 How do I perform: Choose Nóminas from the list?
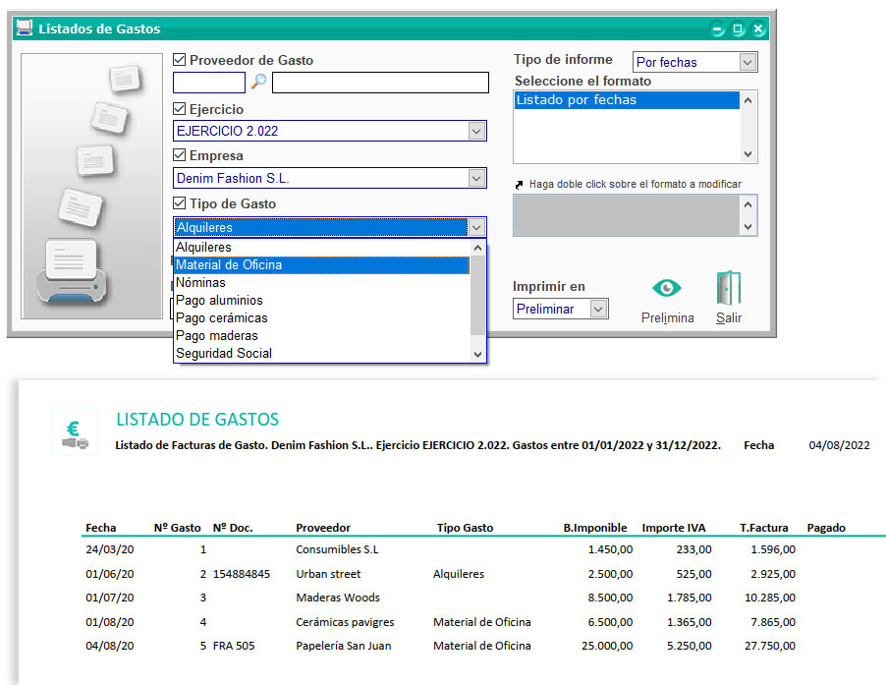click(x=321, y=283)
